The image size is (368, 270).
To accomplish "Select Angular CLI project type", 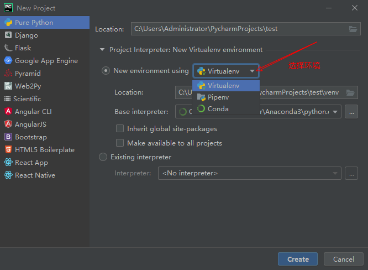I will pyautogui.click(x=45, y=111).
